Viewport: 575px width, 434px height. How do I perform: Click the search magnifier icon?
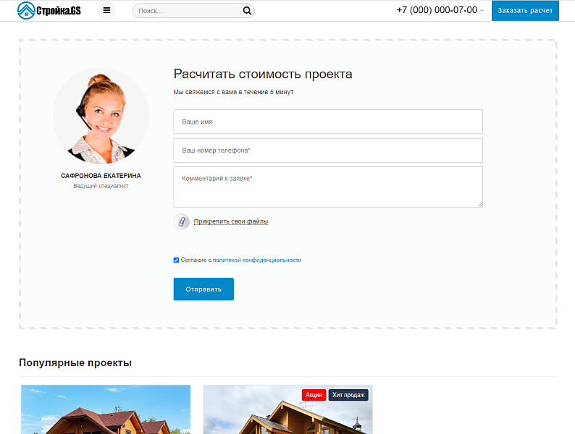point(247,11)
